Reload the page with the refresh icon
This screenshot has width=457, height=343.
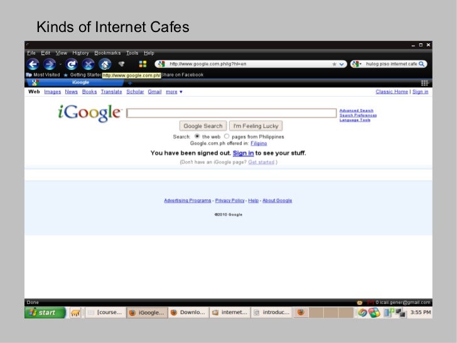72,64
